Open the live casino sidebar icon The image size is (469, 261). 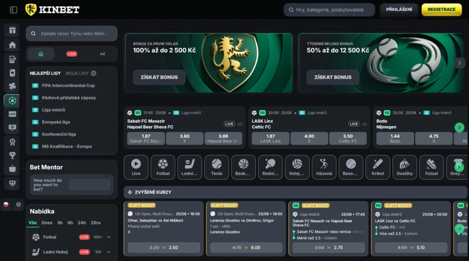12,114
